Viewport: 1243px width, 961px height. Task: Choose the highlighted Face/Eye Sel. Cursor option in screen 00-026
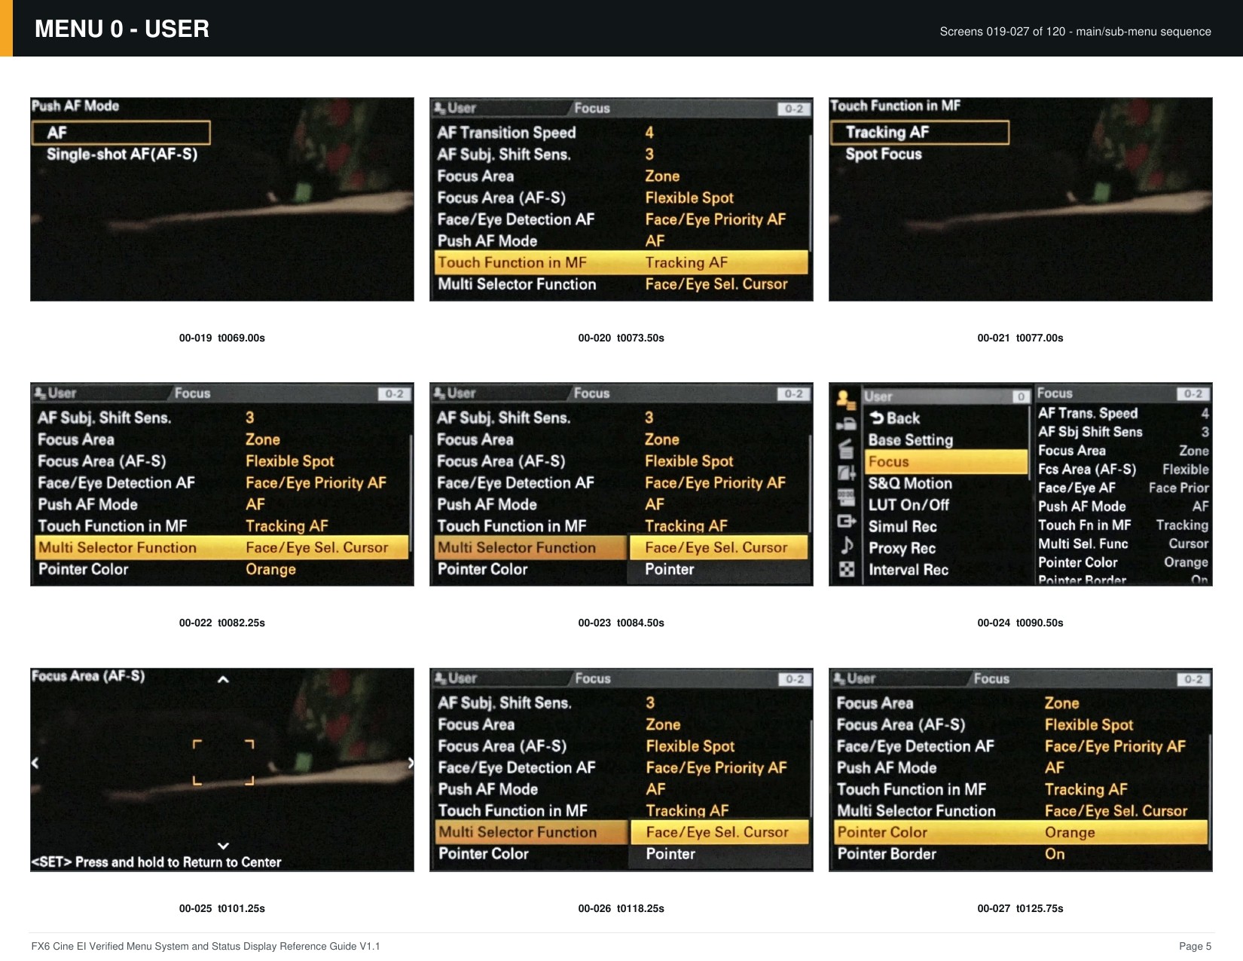(x=718, y=833)
